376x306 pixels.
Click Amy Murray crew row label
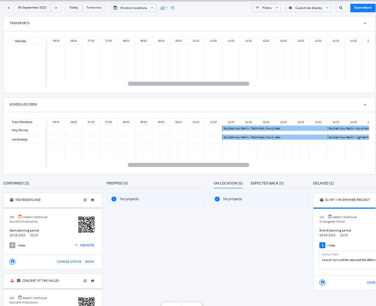click(x=20, y=130)
